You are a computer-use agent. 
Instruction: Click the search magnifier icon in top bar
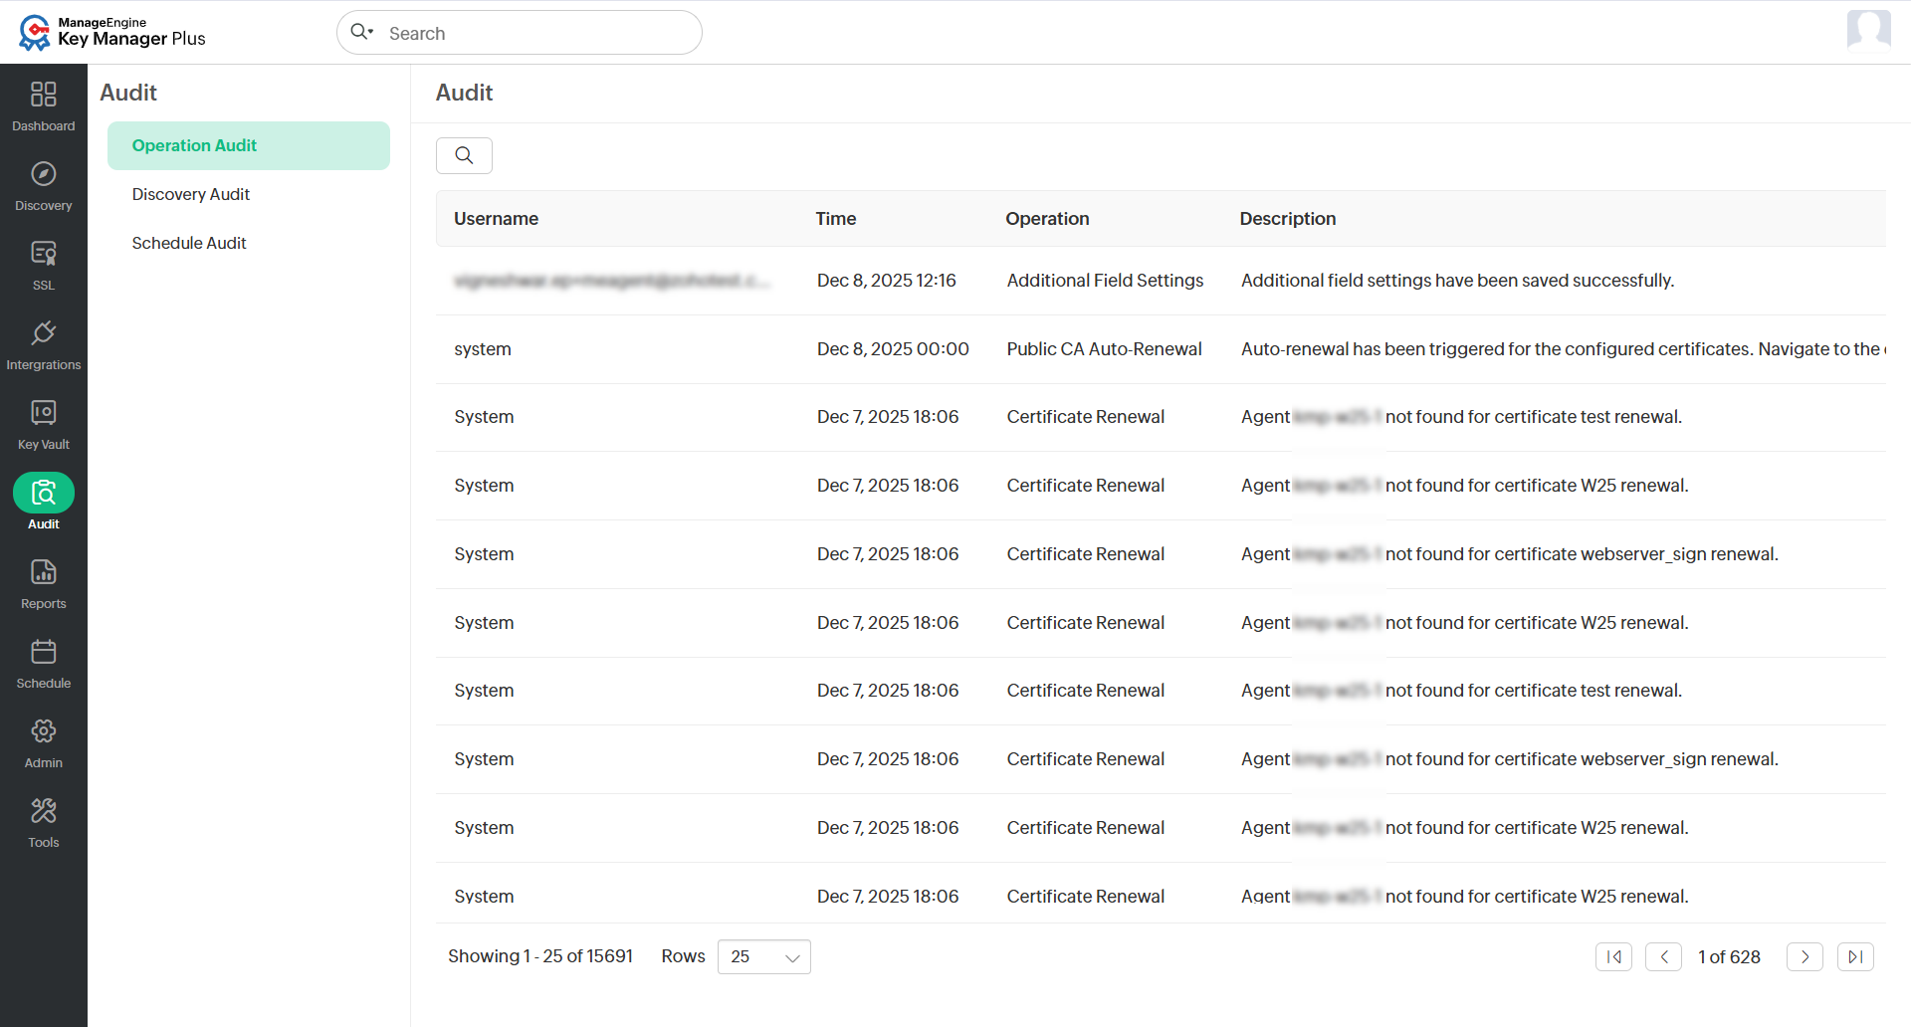pyautogui.click(x=361, y=32)
